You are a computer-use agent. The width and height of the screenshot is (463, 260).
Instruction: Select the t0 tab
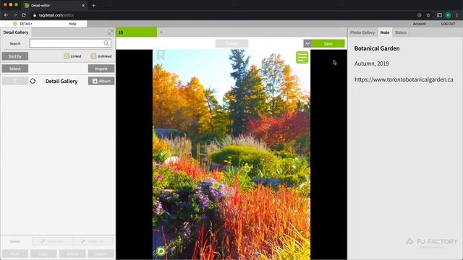pyautogui.click(x=137, y=32)
